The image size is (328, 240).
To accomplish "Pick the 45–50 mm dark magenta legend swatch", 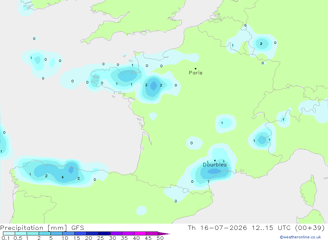I will pyautogui.click(x=152, y=233).
